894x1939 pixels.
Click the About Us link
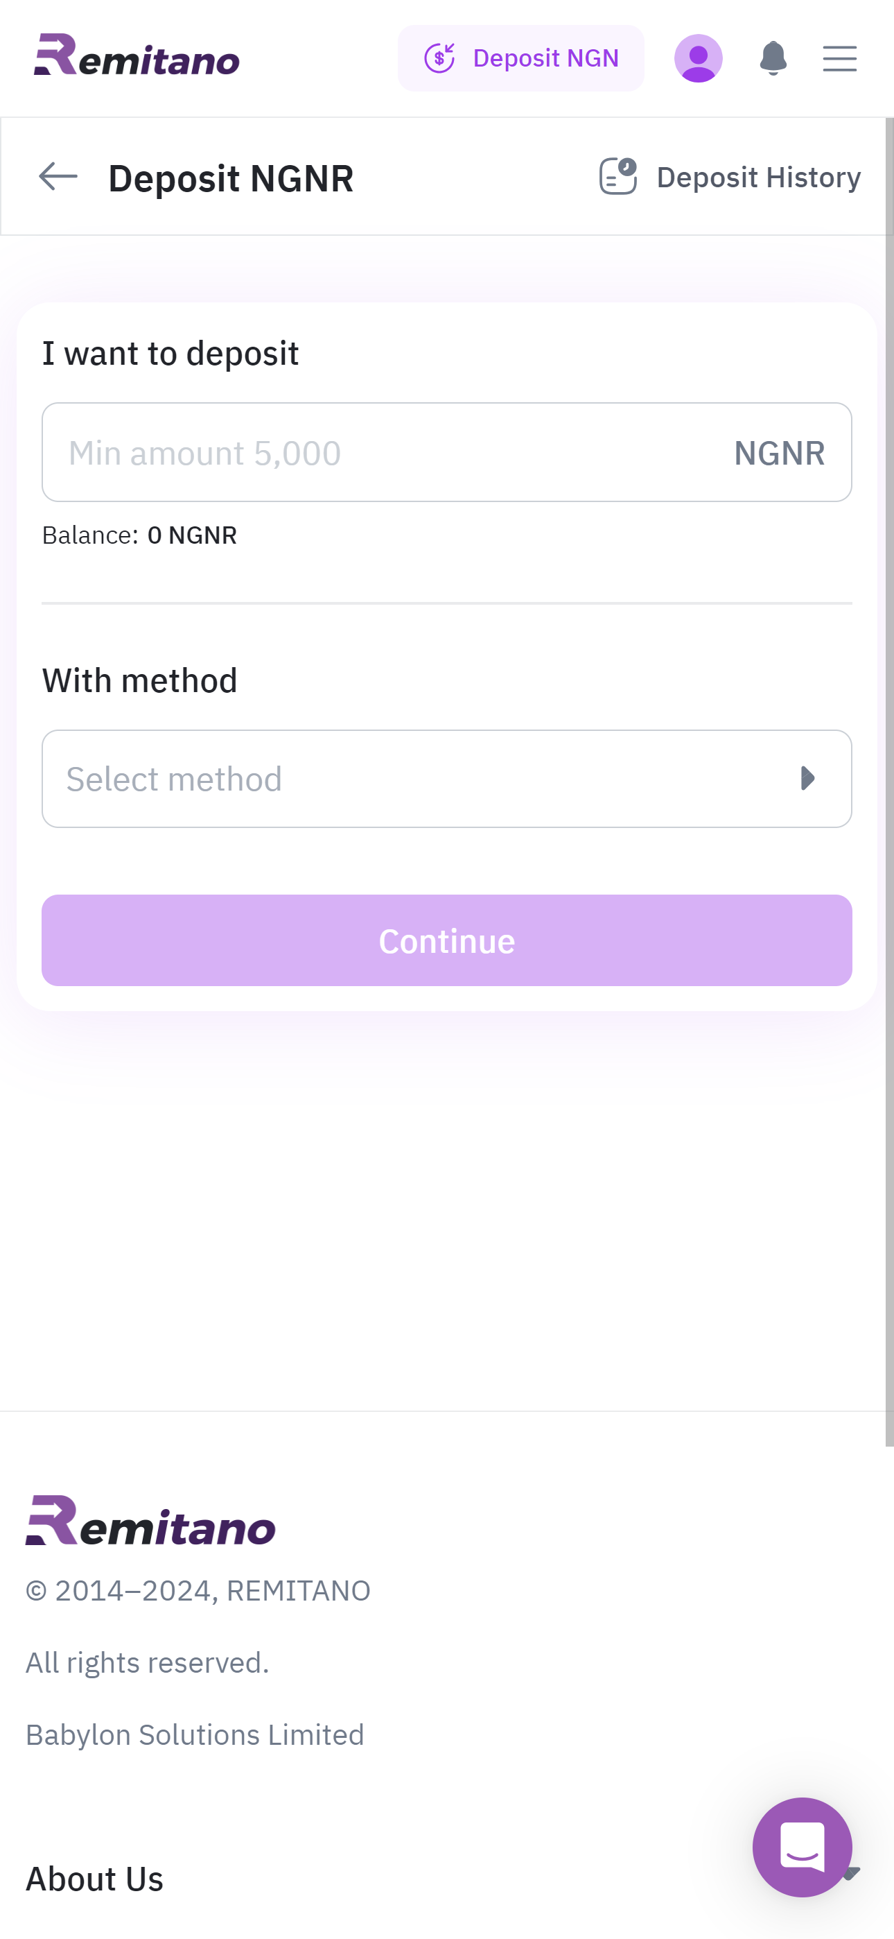pyautogui.click(x=94, y=1879)
